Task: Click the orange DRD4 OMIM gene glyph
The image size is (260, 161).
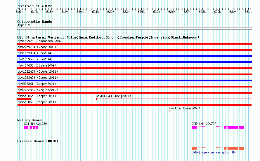Action: tap(218, 148)
